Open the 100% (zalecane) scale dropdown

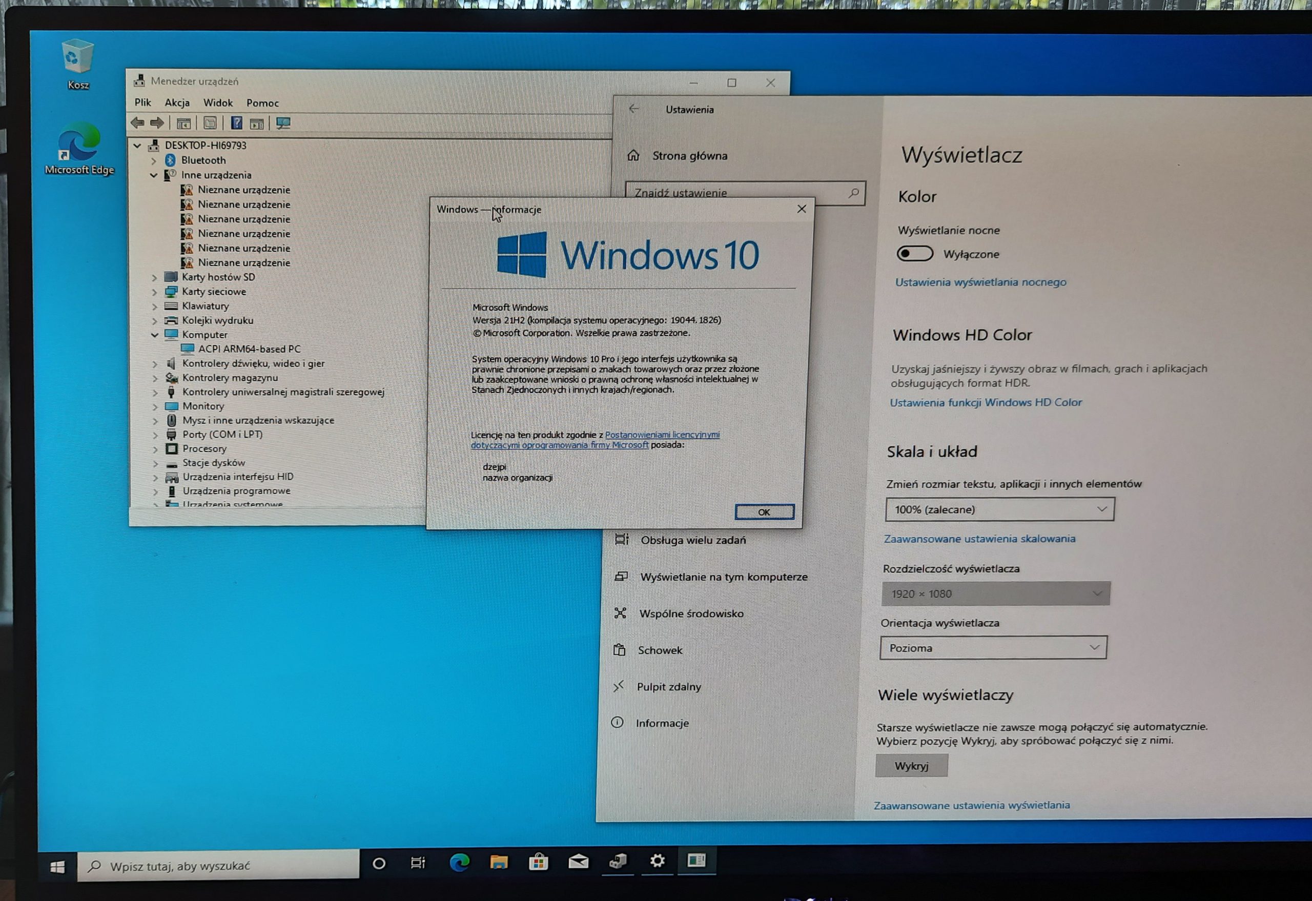point(1000,509)
